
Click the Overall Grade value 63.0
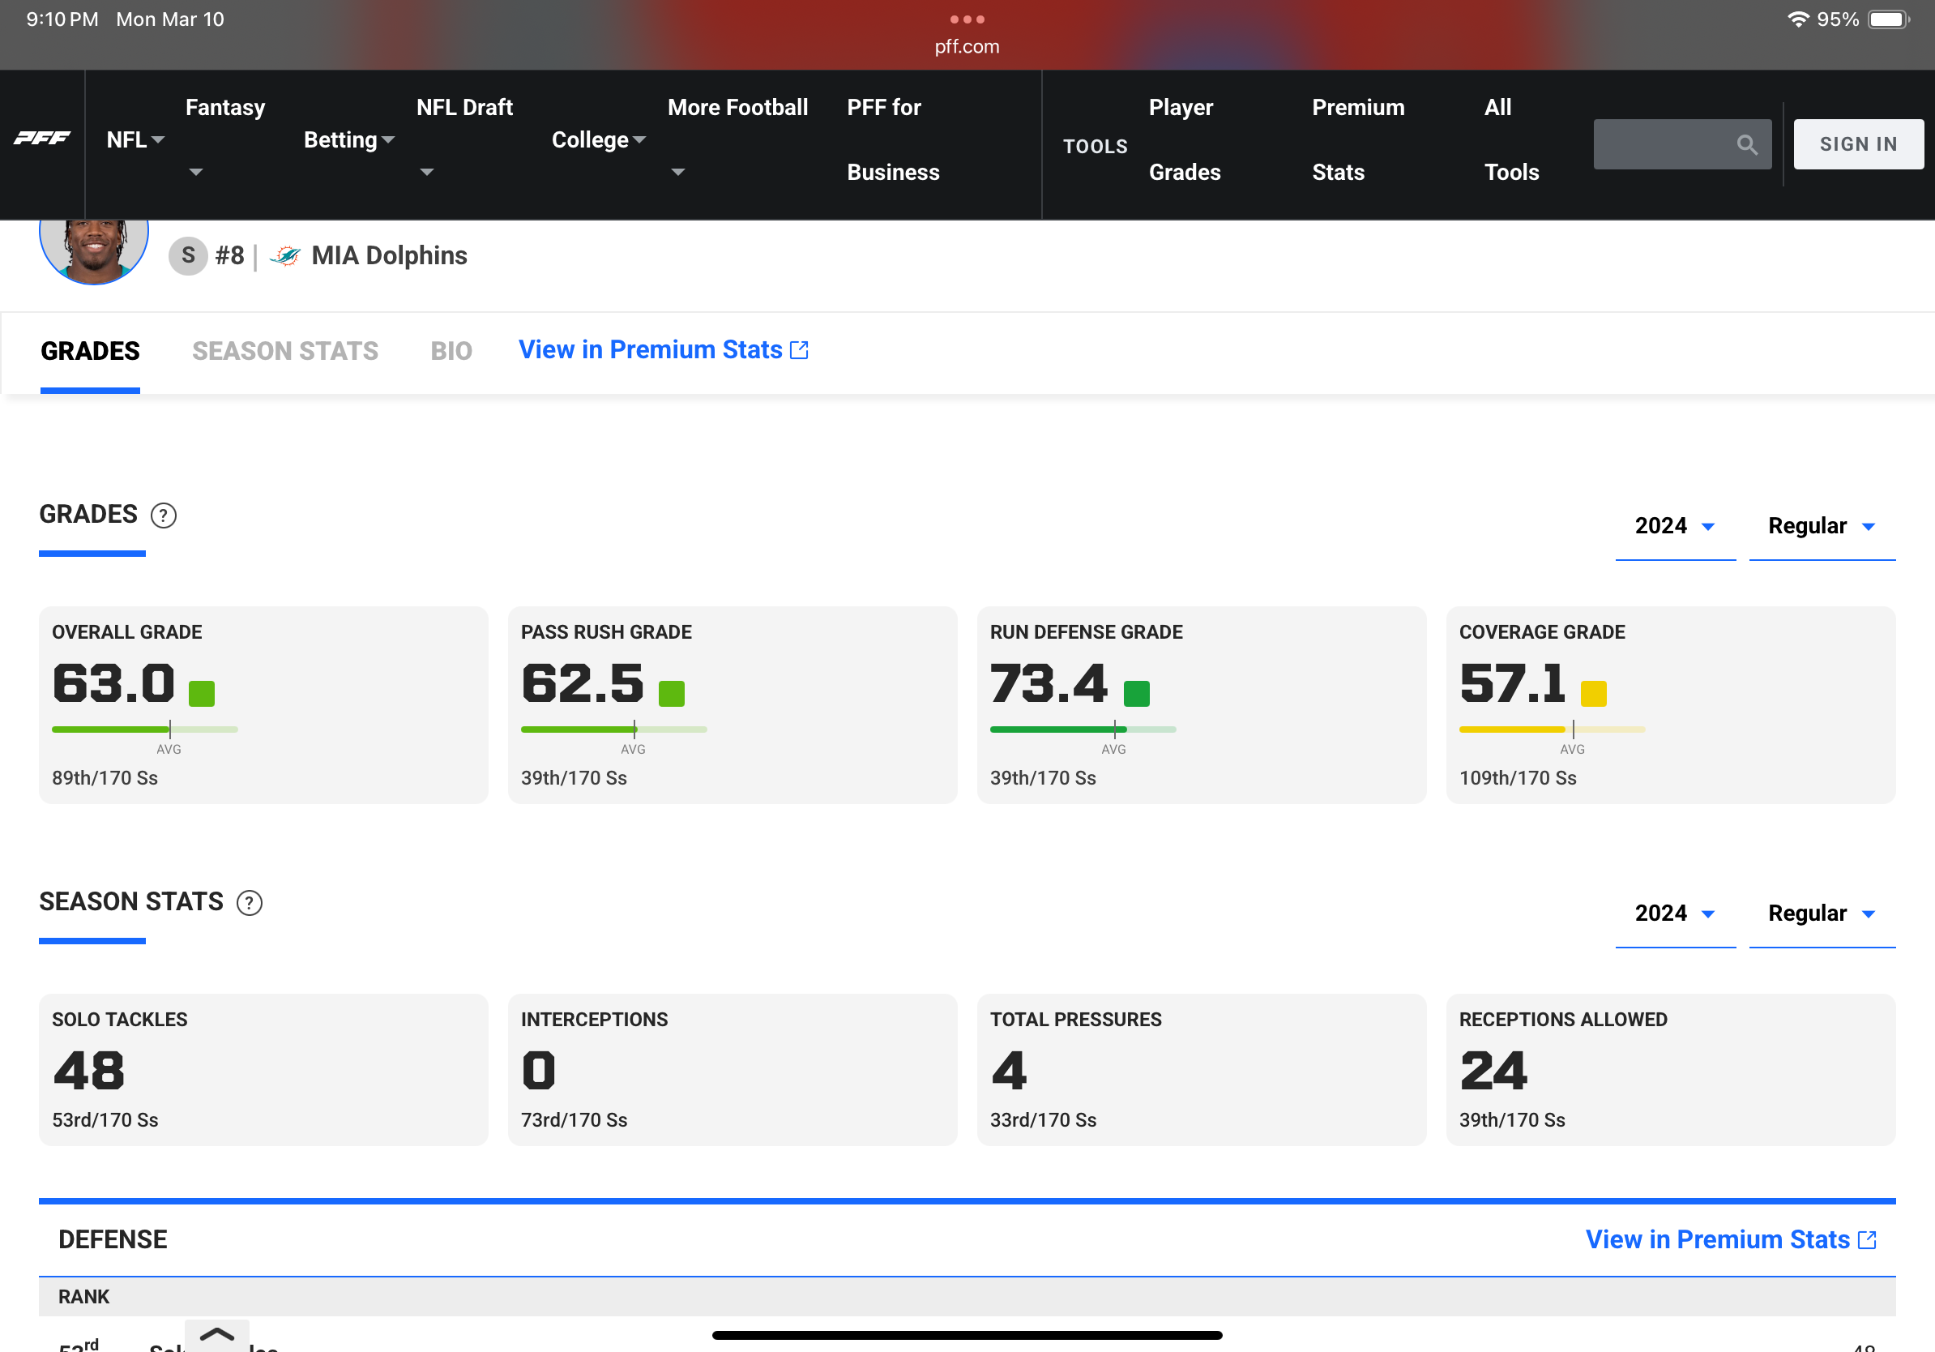click(113, 682)
